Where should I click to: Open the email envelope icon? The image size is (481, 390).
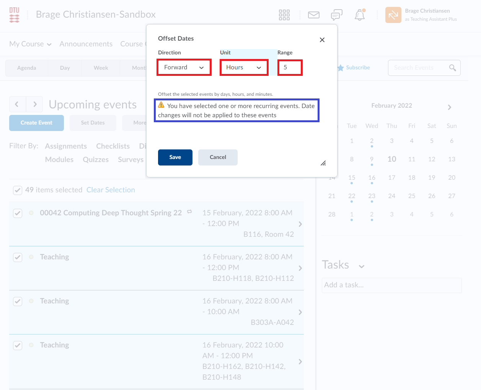[x=313, y=15]
